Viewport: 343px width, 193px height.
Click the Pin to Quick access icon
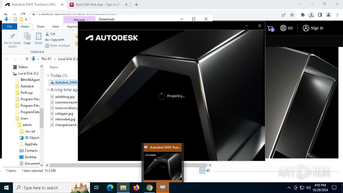tap(12, 40)
